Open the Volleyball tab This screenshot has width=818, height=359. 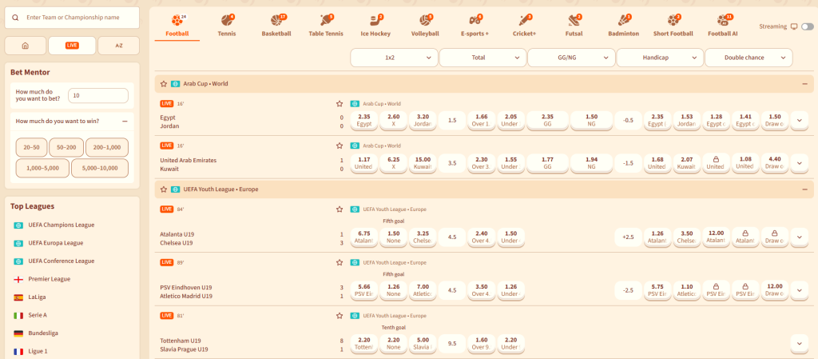[x=425, y=26]
